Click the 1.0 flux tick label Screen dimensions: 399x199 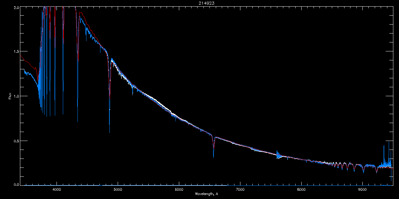16,96
